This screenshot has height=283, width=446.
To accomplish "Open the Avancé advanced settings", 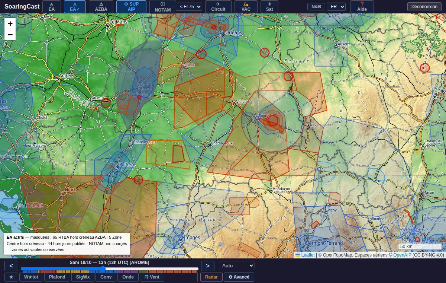I will click(239, 277).
